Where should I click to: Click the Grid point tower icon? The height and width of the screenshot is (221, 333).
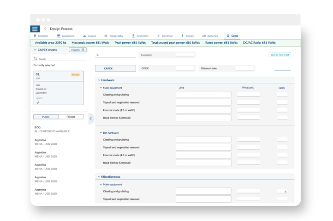[133, 36]
